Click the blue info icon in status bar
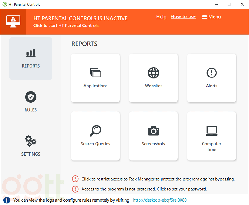The width and height of the screenshot is (249, 205). click(x=7, y=200)
